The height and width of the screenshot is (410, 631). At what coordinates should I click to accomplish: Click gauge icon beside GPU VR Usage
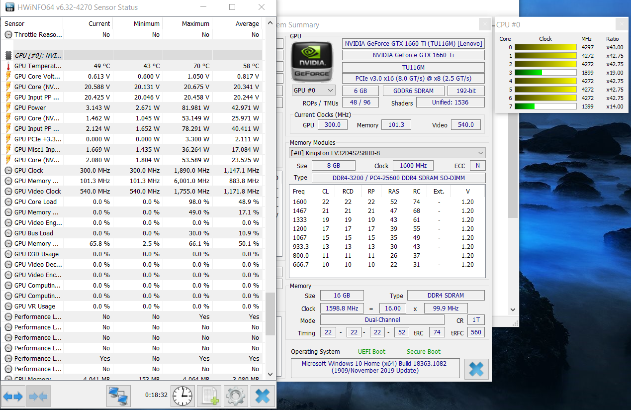pos(8,307)
